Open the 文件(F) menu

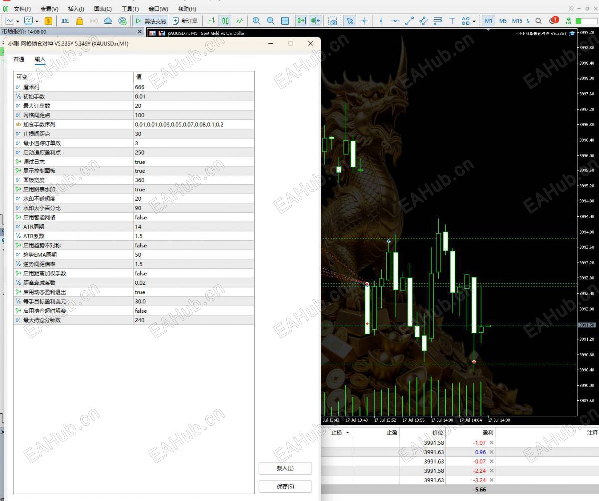pos(22,9)
